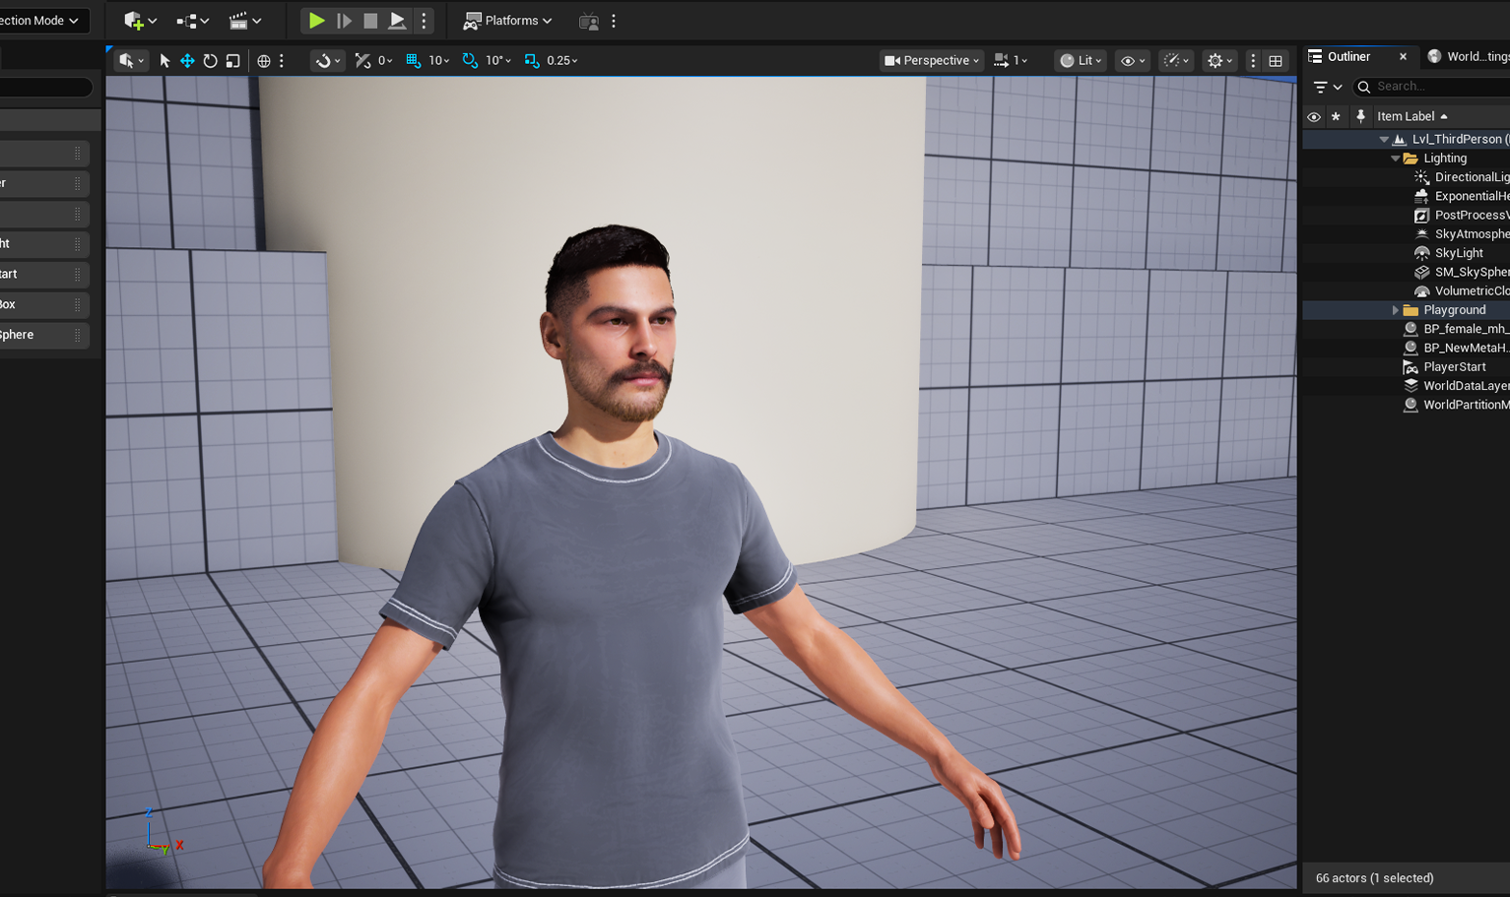Image resolution: width=1510 pixels, height=897 pixels.
Task: Sort by Item Label column
Action: click(x=1412, y=116)
